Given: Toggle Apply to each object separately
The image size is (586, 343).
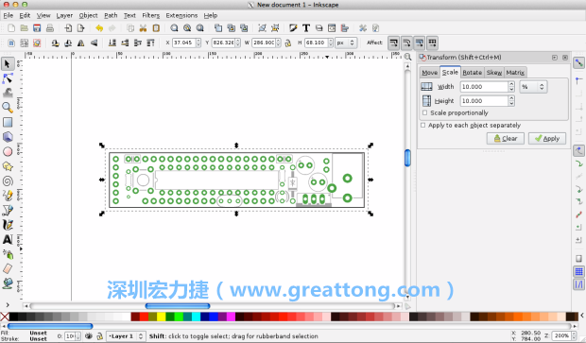Looking at the screenshot, I should [x=423, y=125].
